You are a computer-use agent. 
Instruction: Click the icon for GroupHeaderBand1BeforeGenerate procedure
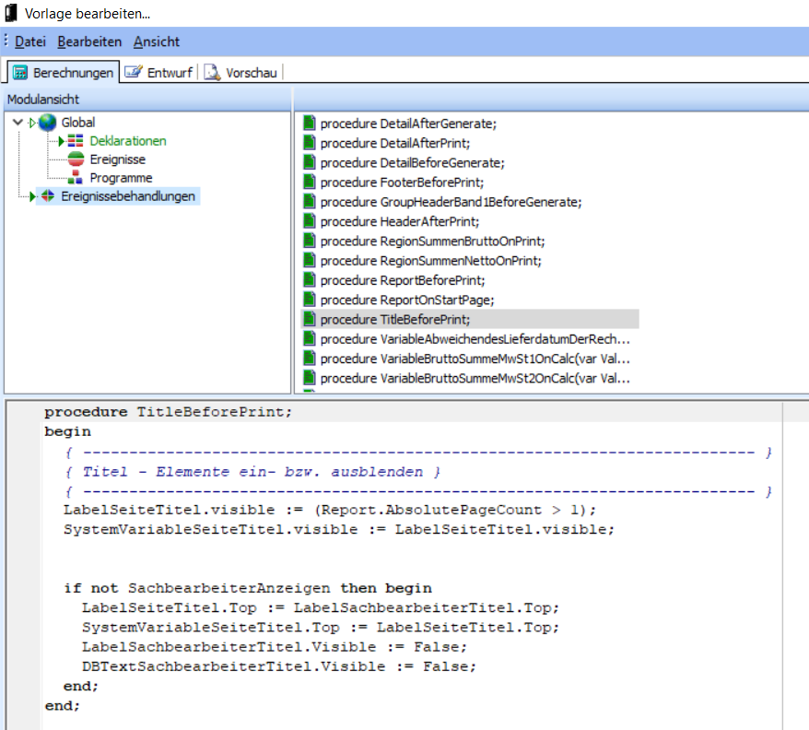(309, 201)
